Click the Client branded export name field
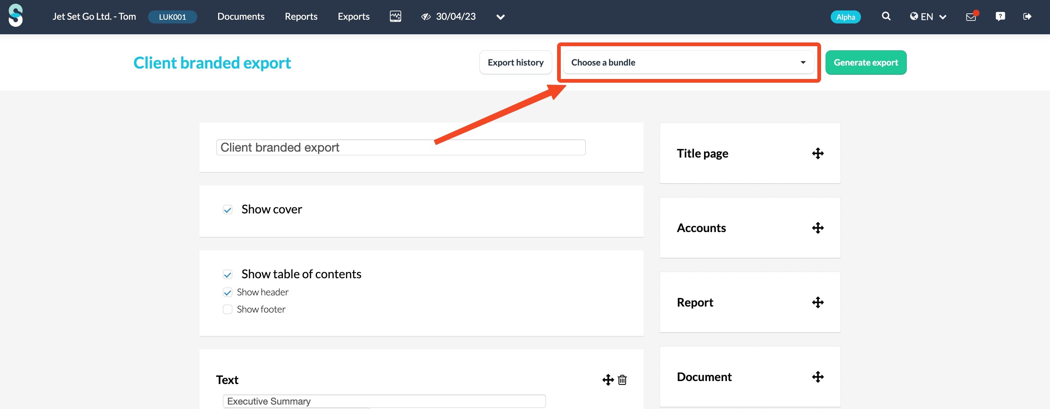This screenshot has height=409, width=1050. pyautogui.click(x=400, y=148)
